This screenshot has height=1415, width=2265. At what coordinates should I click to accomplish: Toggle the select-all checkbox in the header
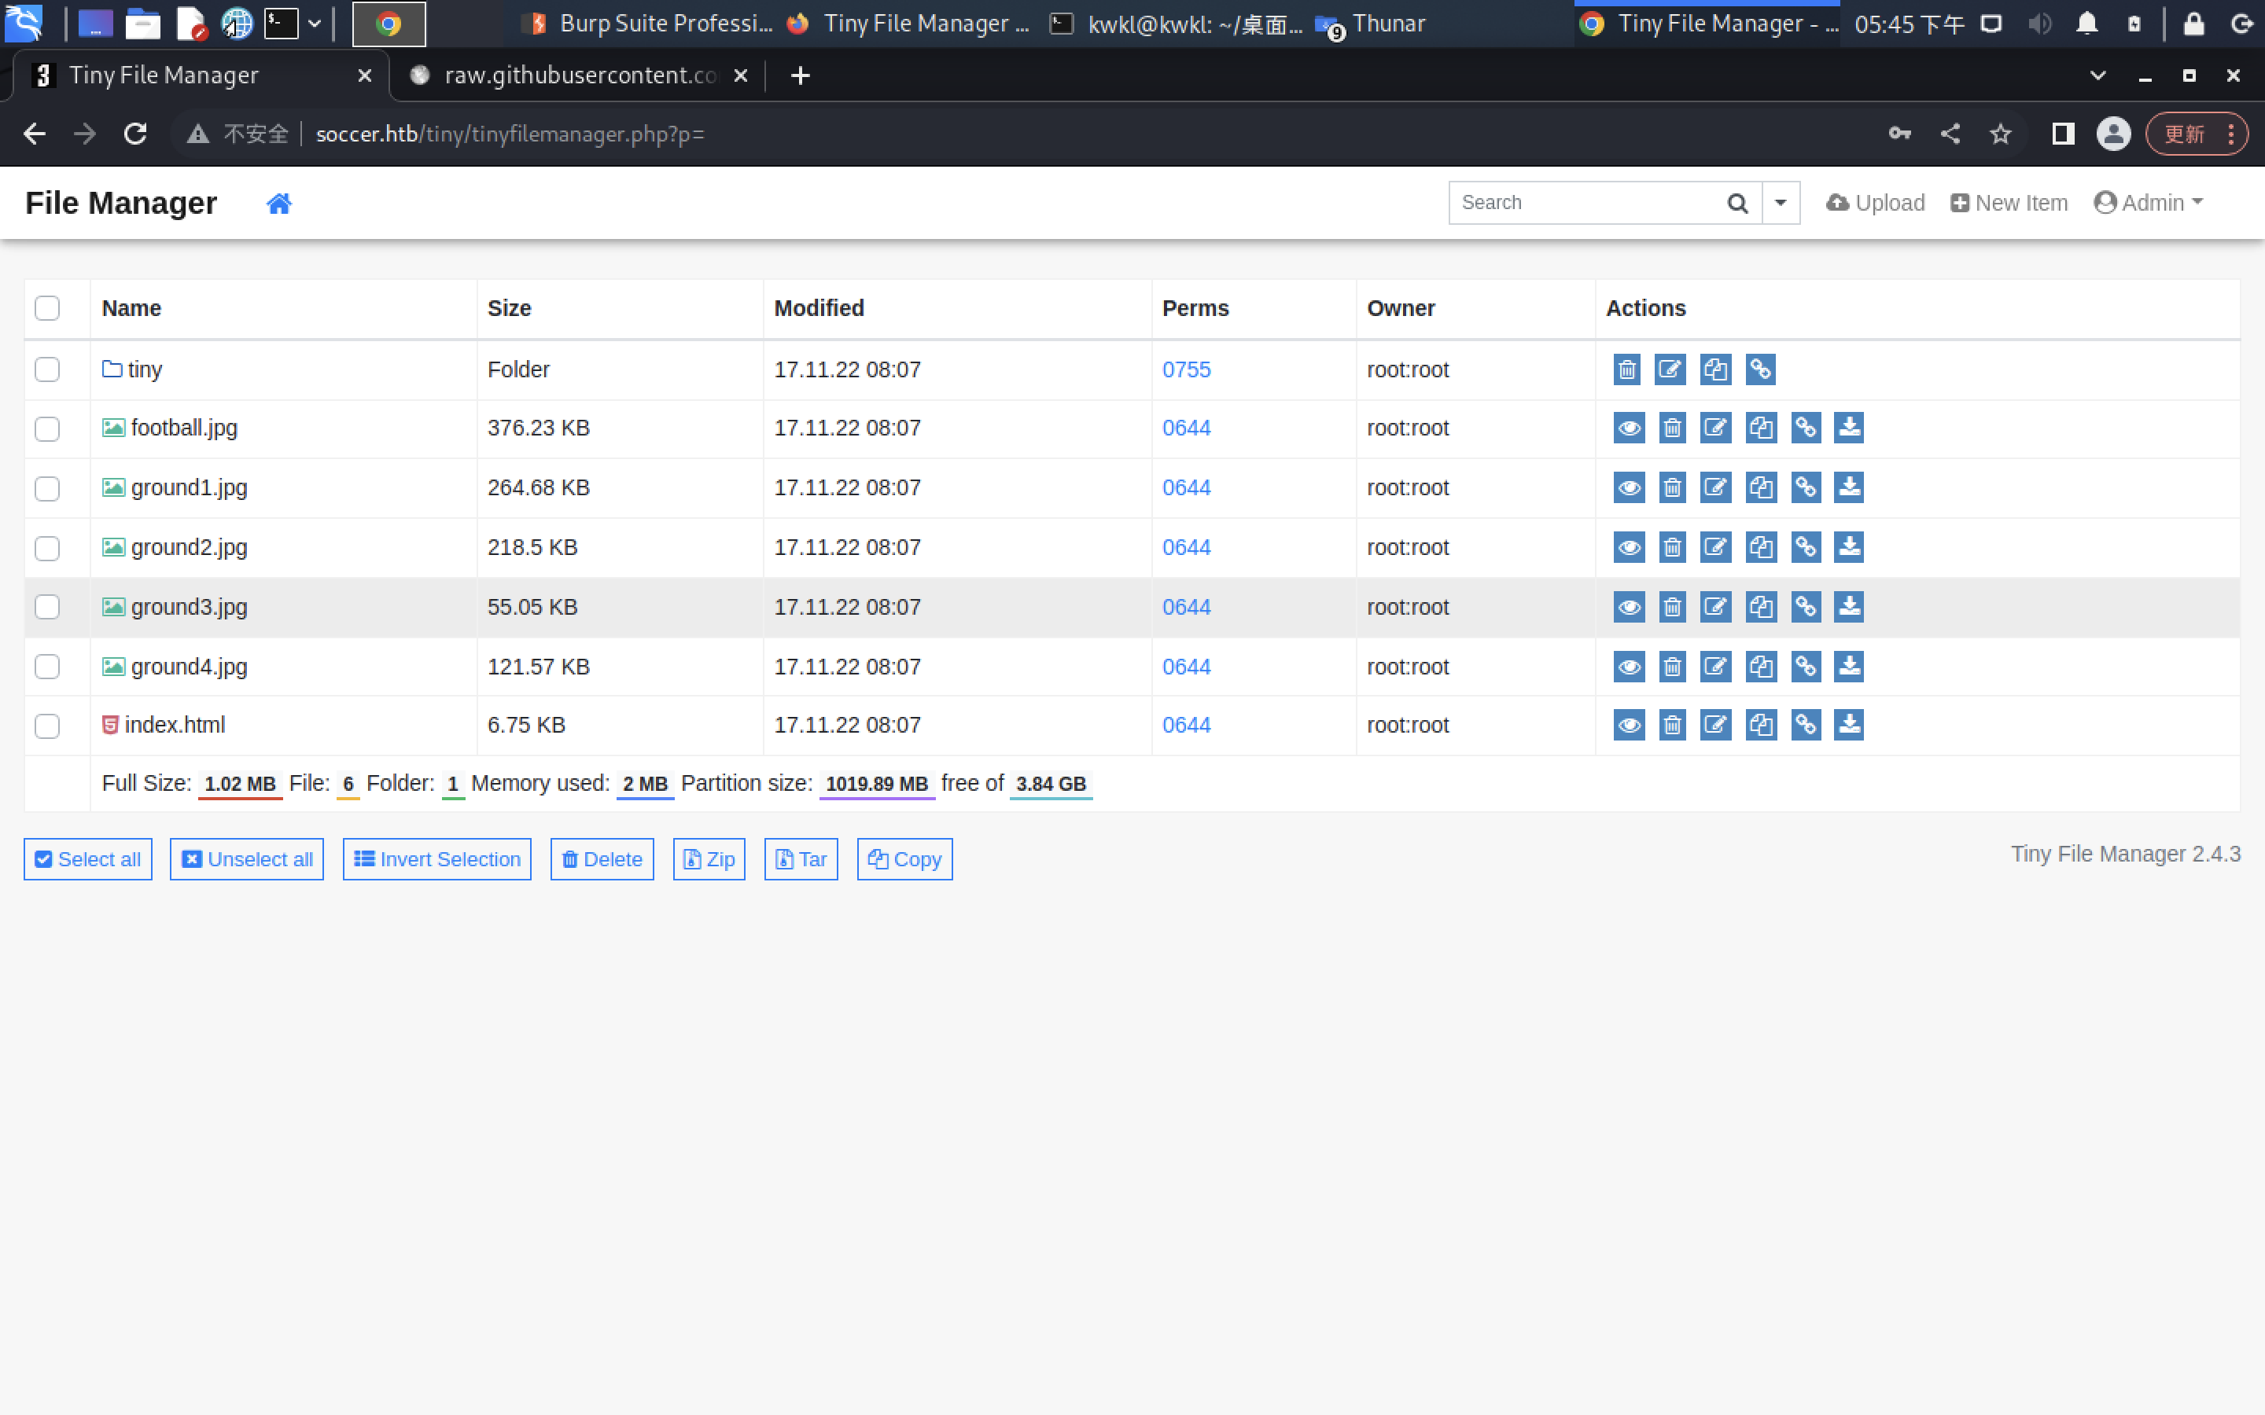coord(47,308)
